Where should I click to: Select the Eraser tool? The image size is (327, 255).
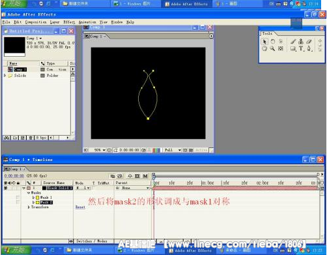(309, 42)
